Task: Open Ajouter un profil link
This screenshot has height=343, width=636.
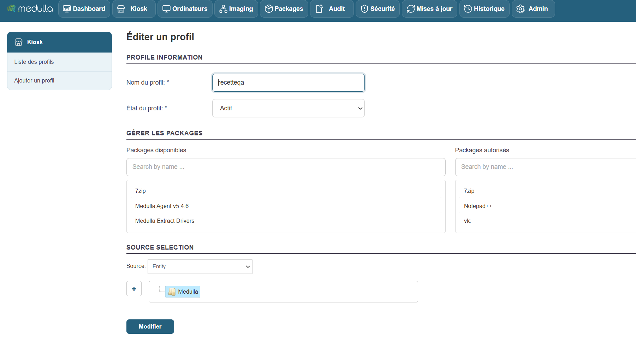Action: pos(34,81)
